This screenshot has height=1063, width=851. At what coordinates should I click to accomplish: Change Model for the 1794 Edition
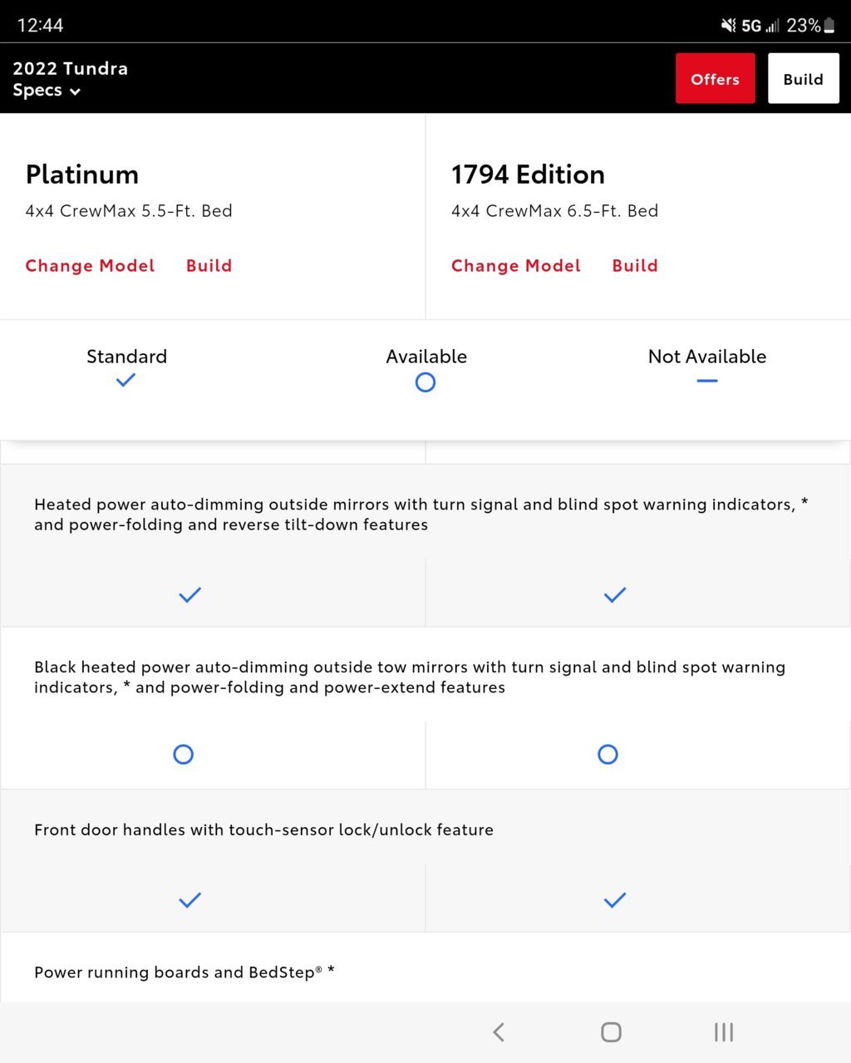pyautogui.click(x=516, y=266)
